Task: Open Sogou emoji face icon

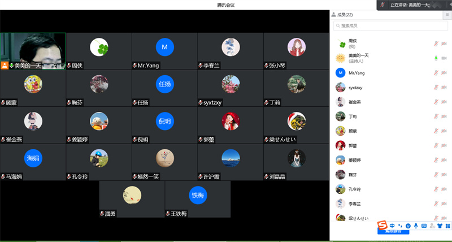Action: click(408, 226)
